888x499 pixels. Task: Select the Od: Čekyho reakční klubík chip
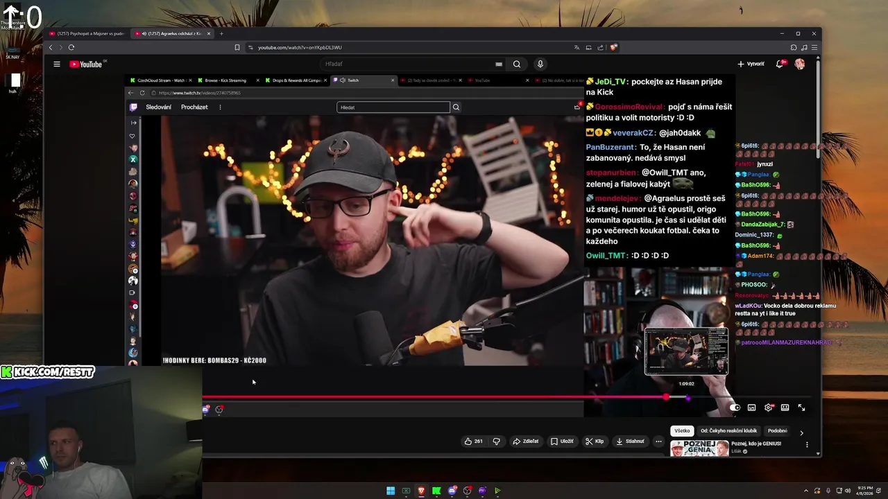728,430
